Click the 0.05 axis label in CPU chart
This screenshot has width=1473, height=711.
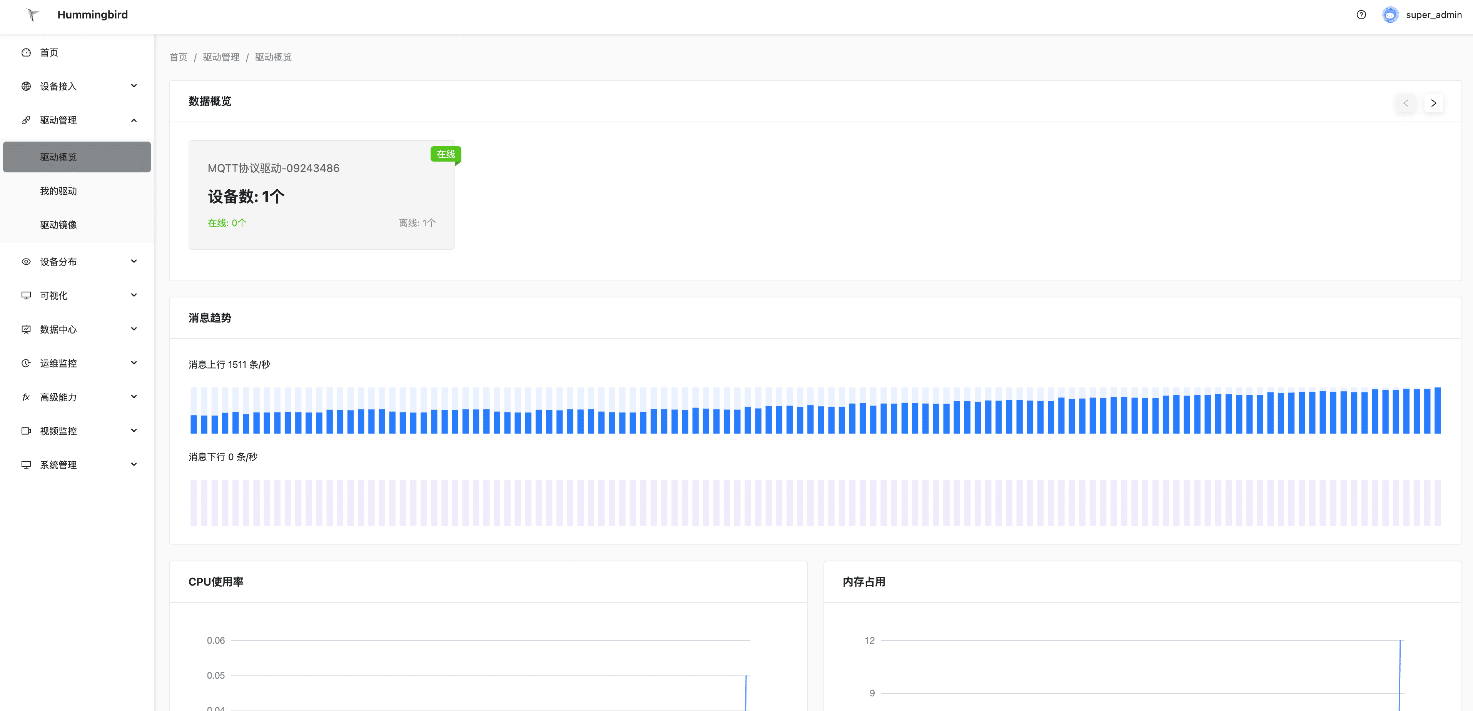click(215, 676)
